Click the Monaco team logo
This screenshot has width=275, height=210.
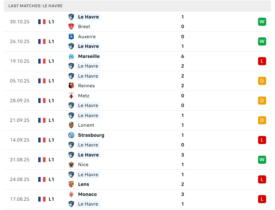tap(71, 194)
